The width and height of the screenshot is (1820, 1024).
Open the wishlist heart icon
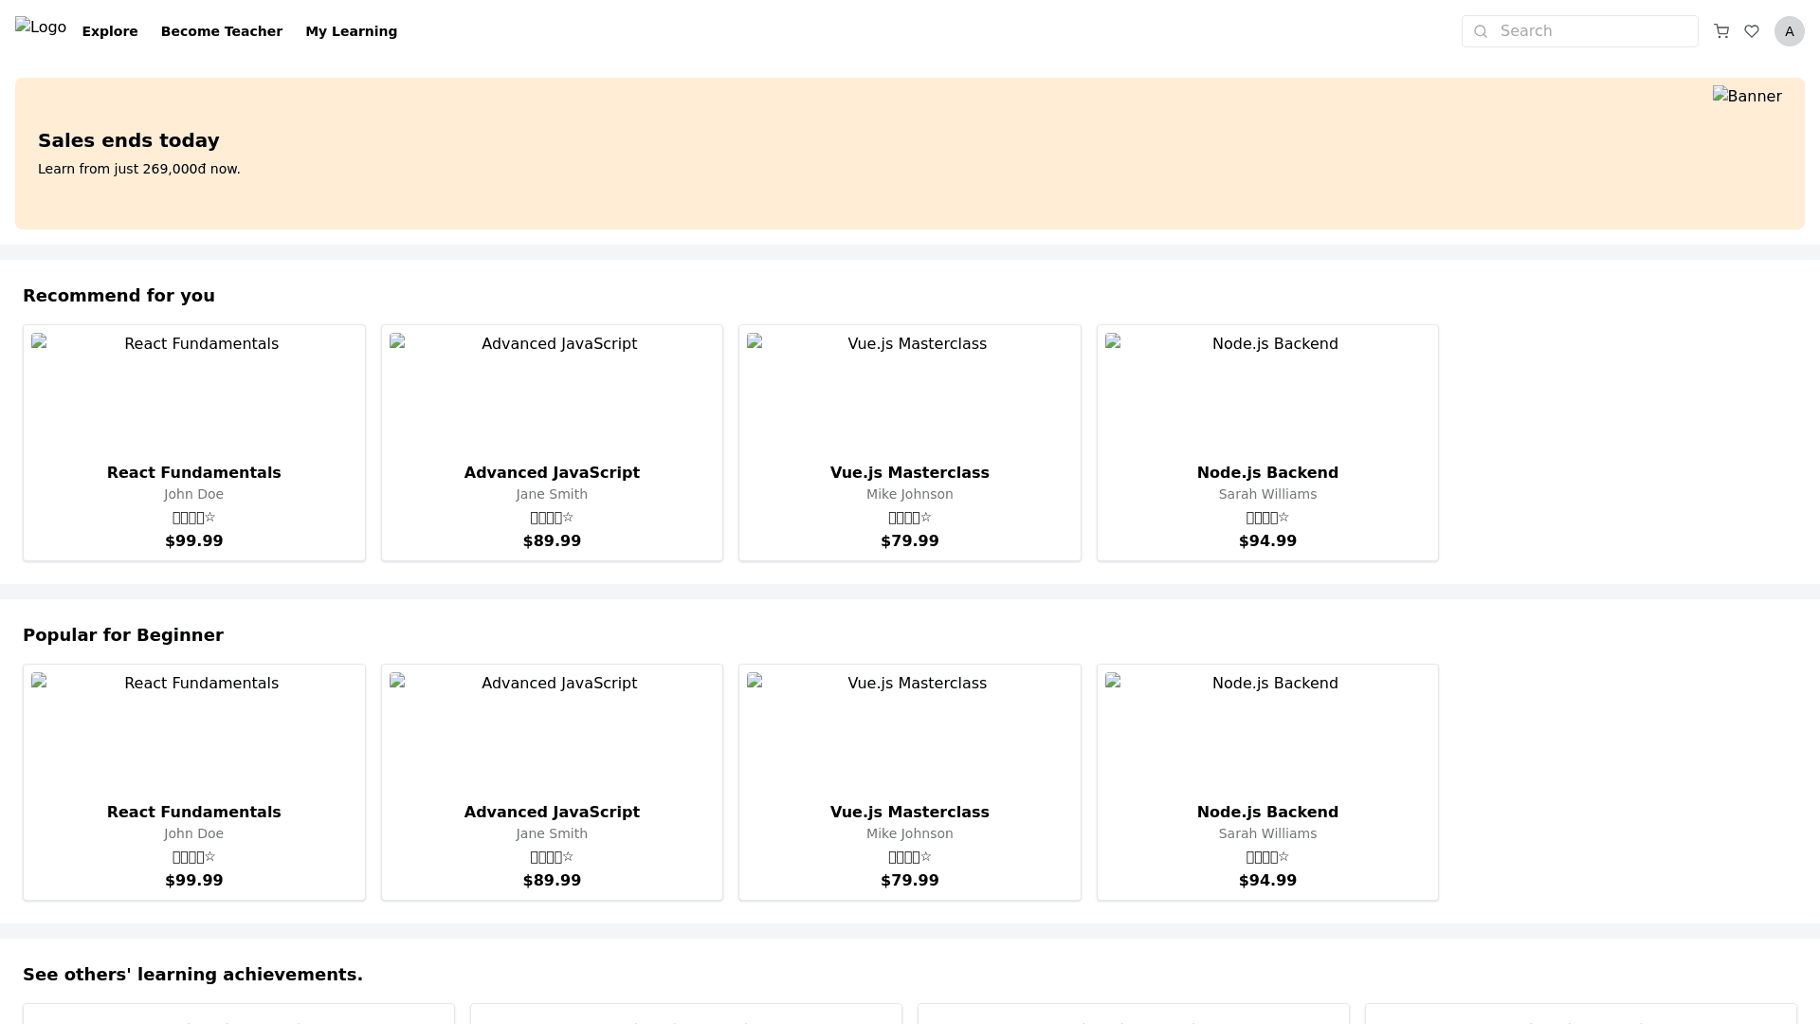[1752, 31]
